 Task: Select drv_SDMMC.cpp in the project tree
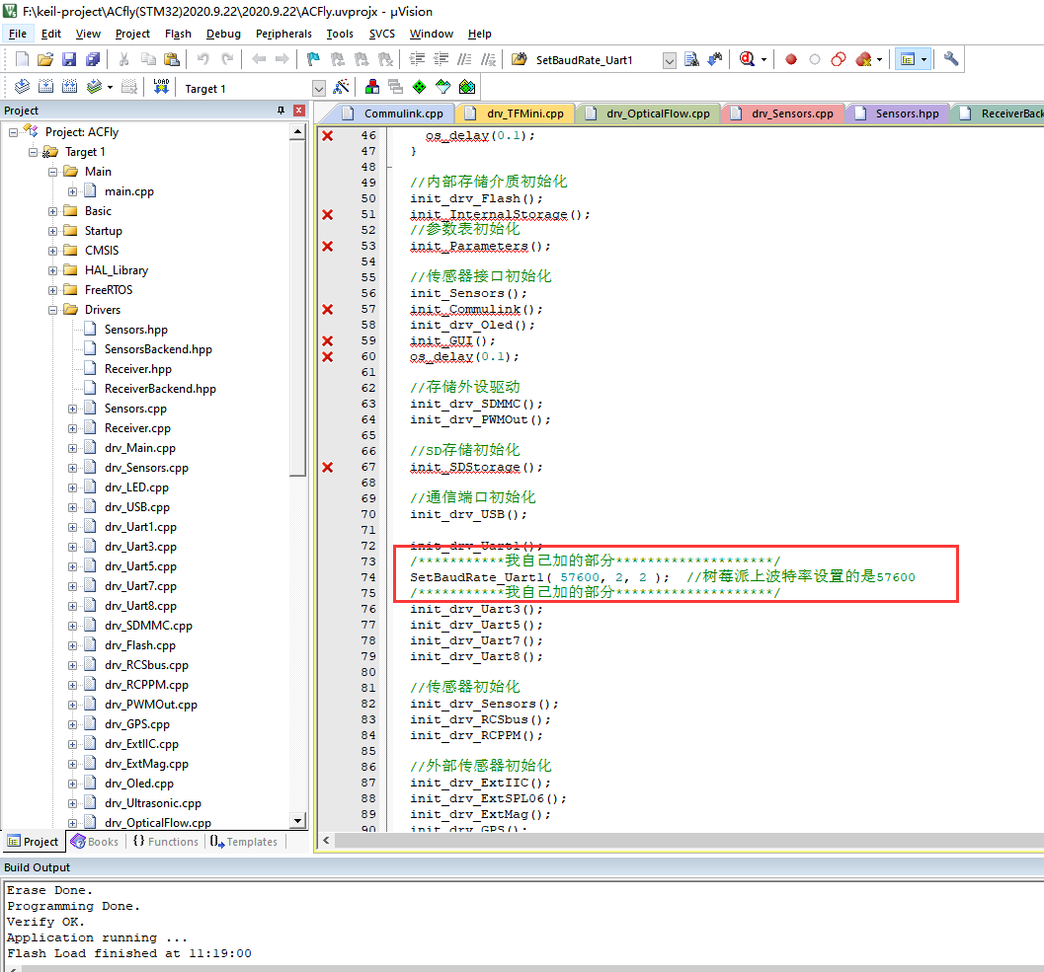[148, 626]
